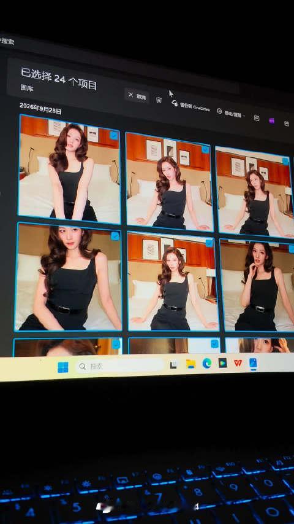Uncheck the close-up photo in the second row
Image resolution: width=294 pixels, height=524 pixels.
pos(115,236)
